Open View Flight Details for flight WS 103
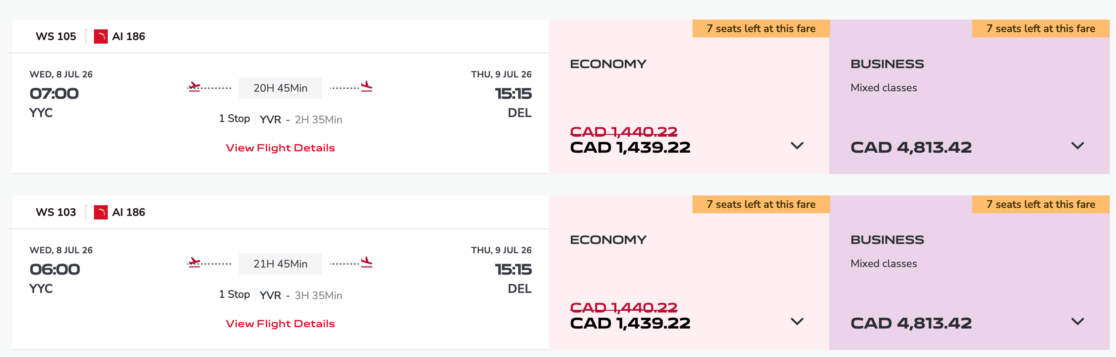This screenshot has height=357, width=1116. tap(281, 323)
